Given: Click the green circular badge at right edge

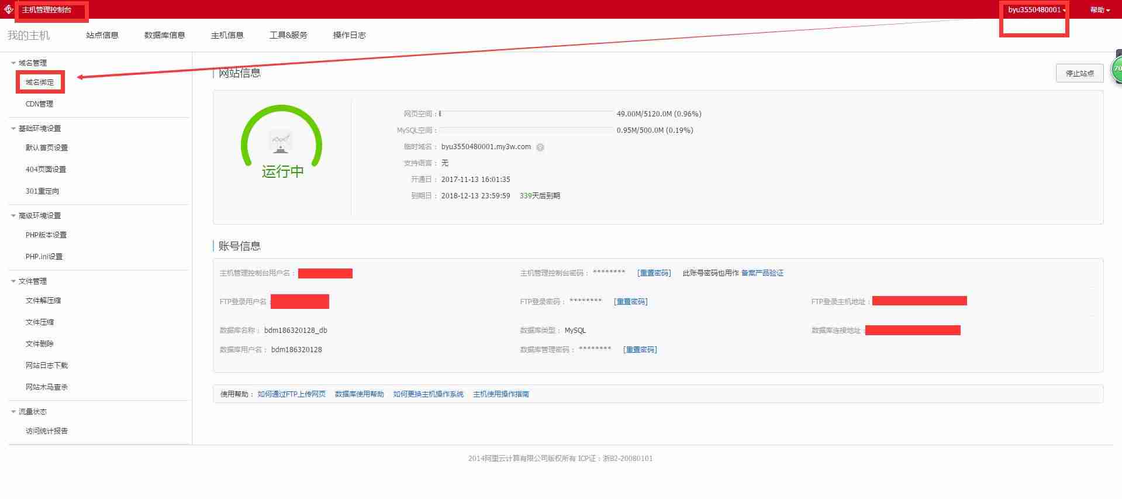Looking at the screenshot, I should pos(1116,69).
